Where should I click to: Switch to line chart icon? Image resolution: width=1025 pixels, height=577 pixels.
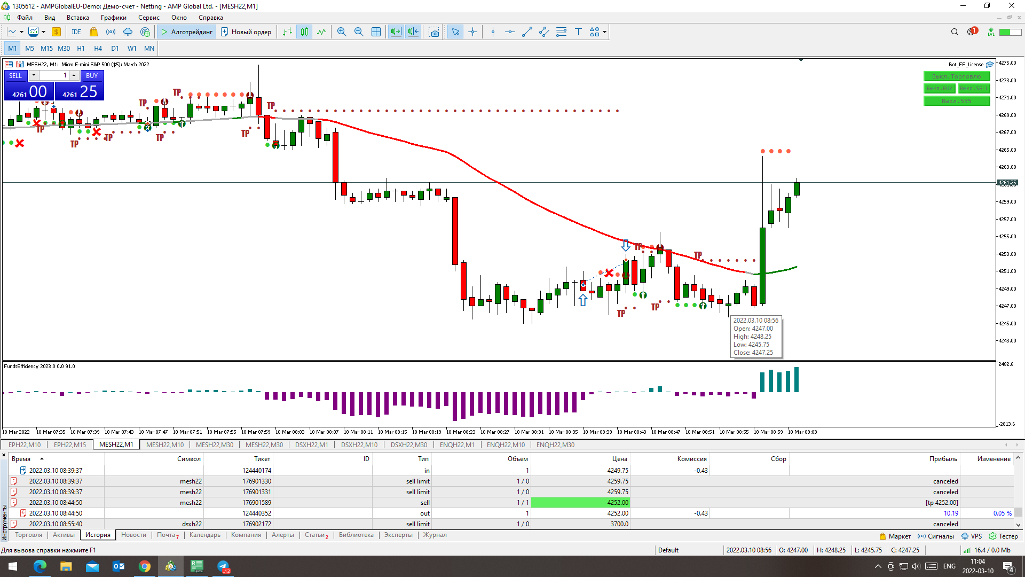(x=321, y=32)
